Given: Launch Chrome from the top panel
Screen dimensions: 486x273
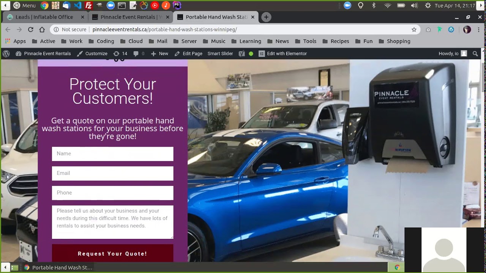Looking at the screenshot, I should [x=44, y=5].
